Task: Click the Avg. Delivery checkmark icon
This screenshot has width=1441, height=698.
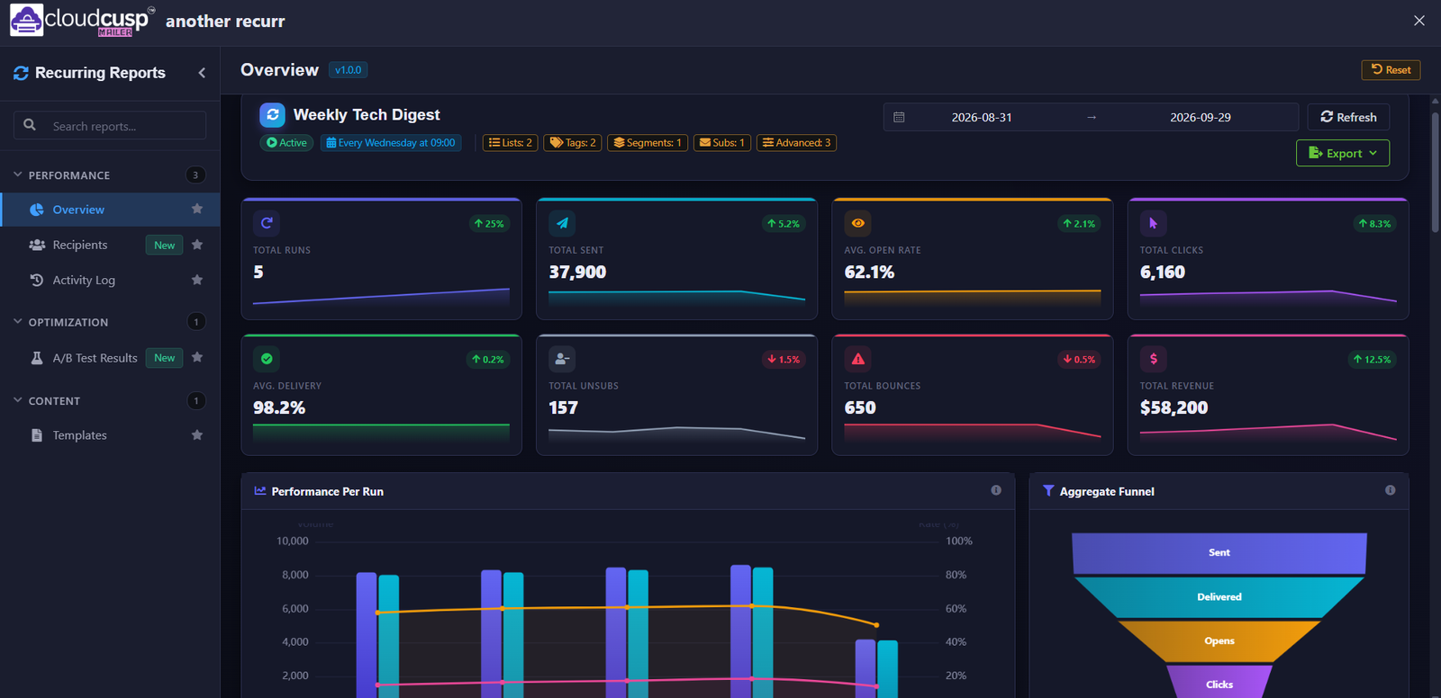Action: pos(267,359)
